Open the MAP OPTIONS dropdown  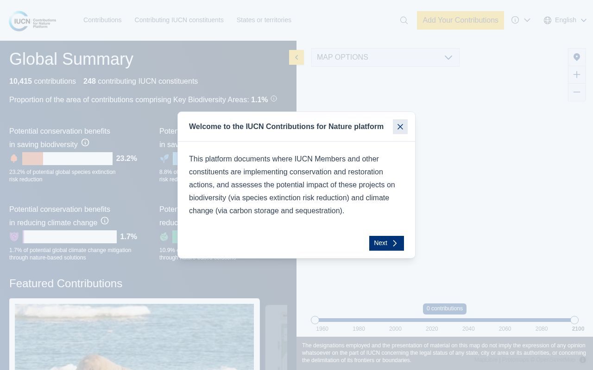coord(385,57)
